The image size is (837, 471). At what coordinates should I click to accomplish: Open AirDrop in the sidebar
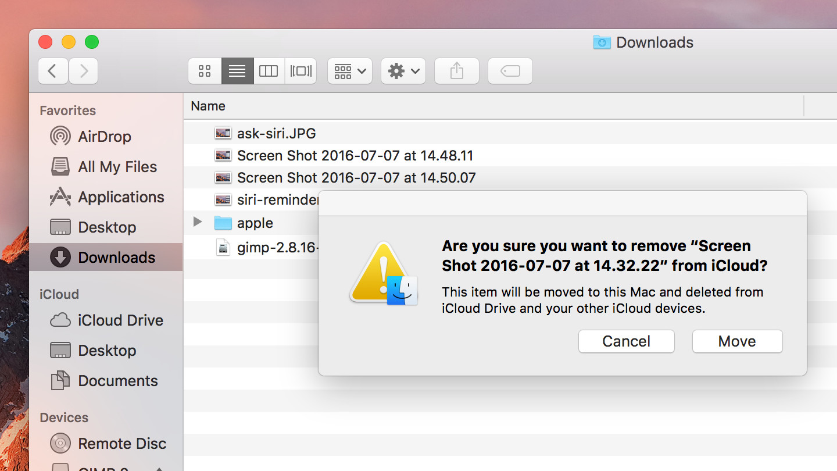(105, 137)
